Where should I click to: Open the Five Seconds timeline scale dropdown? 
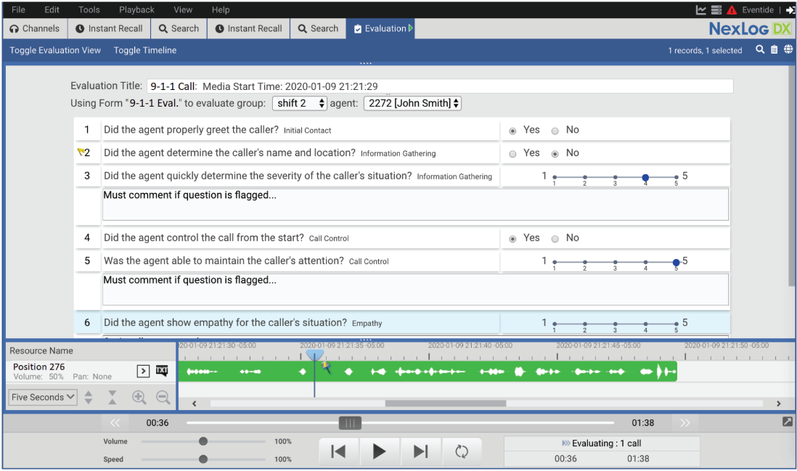point(43,397)
